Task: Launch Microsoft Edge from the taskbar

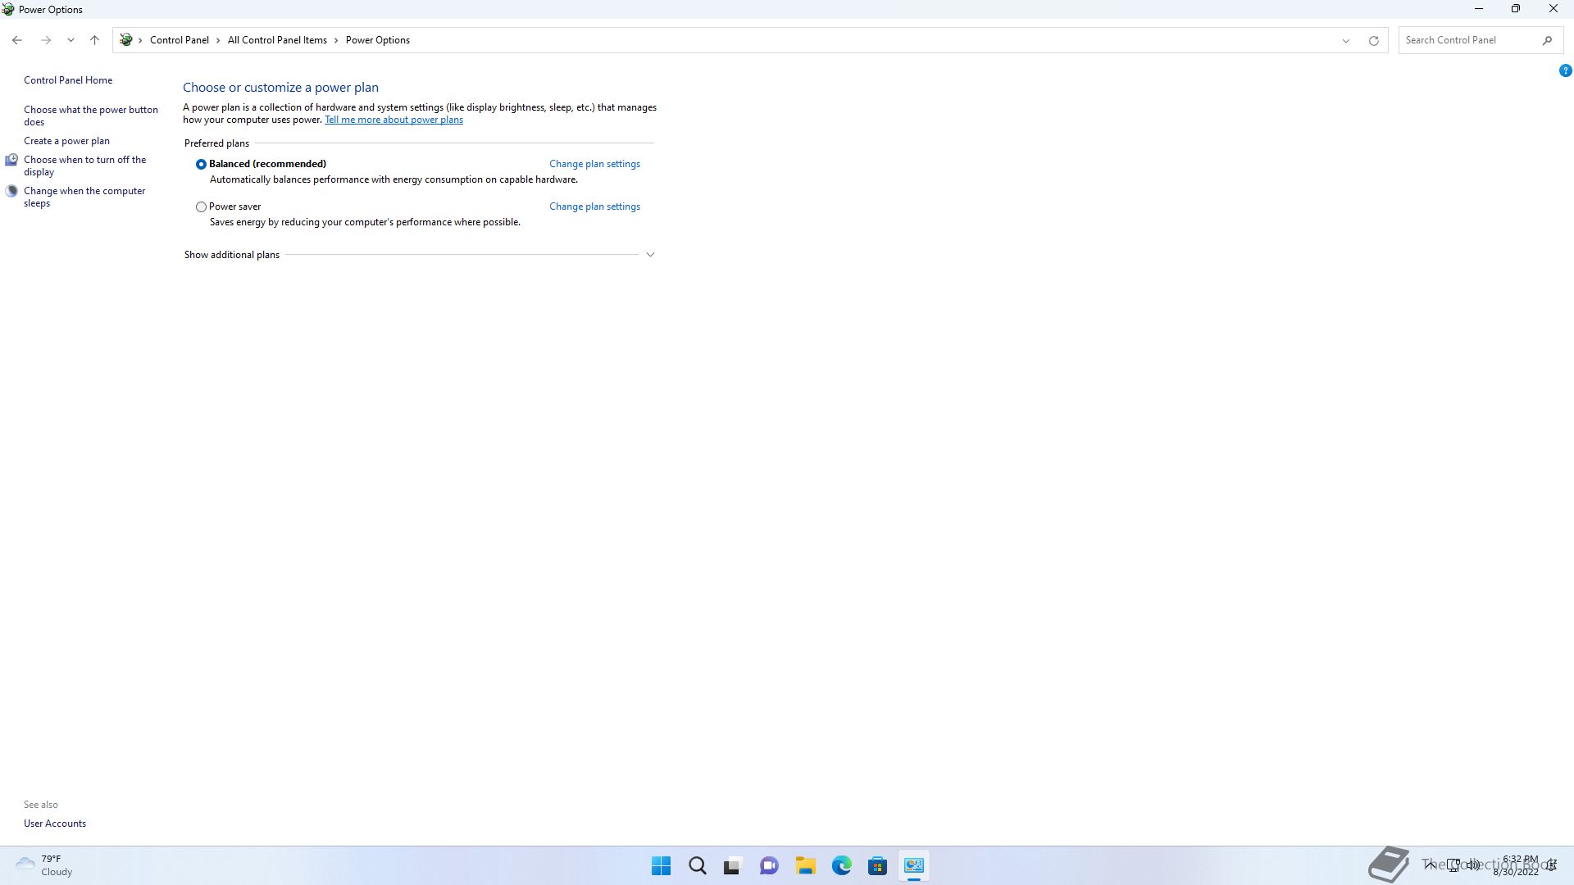Action: click(x=841, y=865)
